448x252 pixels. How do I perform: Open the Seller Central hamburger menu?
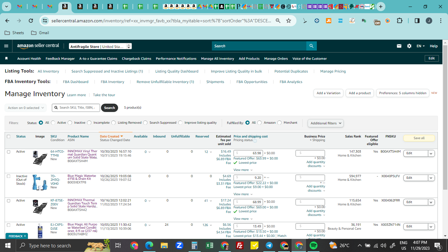tap(6, 46)
